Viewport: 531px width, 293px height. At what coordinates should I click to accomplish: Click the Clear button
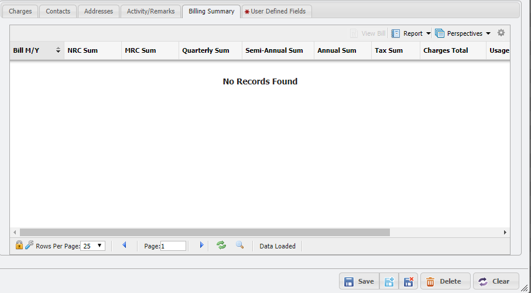(495, 282)
